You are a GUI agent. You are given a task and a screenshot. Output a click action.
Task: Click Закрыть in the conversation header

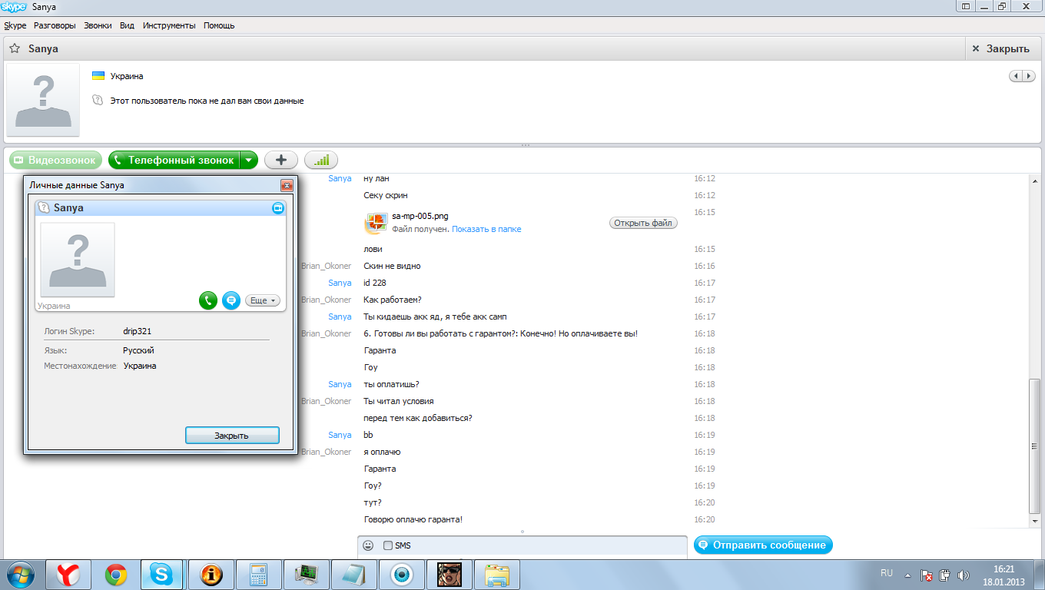point(1000,48)
